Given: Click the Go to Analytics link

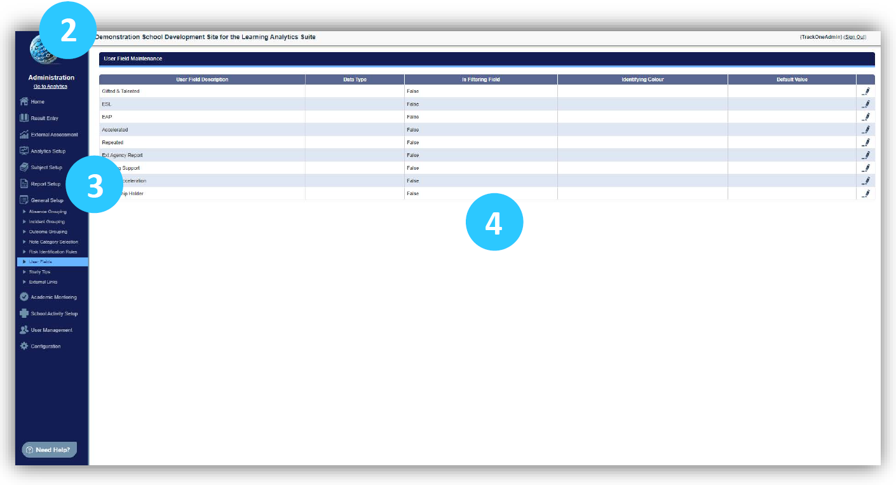Looking at the screenshot, I should coord(50,86).
